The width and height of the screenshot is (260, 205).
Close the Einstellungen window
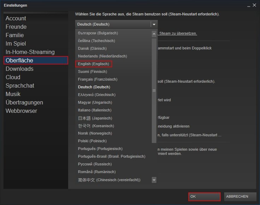pyautogui.click(x=254, y=5)
